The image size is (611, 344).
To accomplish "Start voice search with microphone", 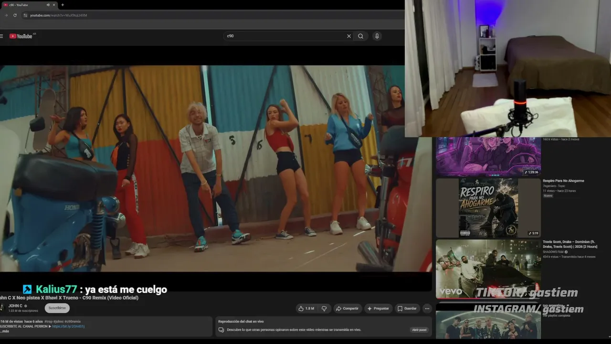I will click(377, 36).
